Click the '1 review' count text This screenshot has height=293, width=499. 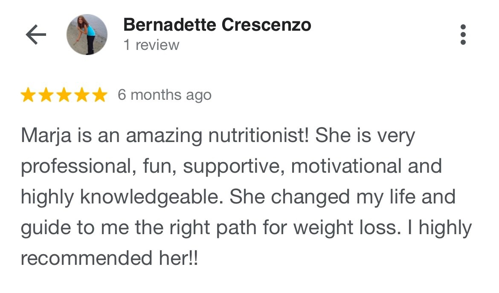tap(151, 45)
